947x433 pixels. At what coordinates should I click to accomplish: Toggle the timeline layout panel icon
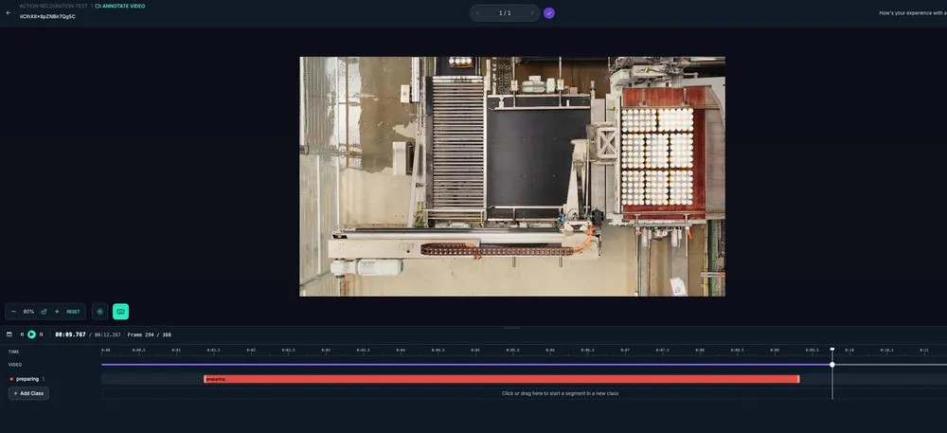tap(9, 334)
